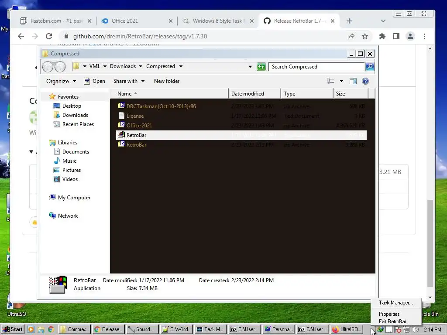Viewport: 447px width, 335px height.
Task: Open the Chrome profile avatar
Action: 410,36
